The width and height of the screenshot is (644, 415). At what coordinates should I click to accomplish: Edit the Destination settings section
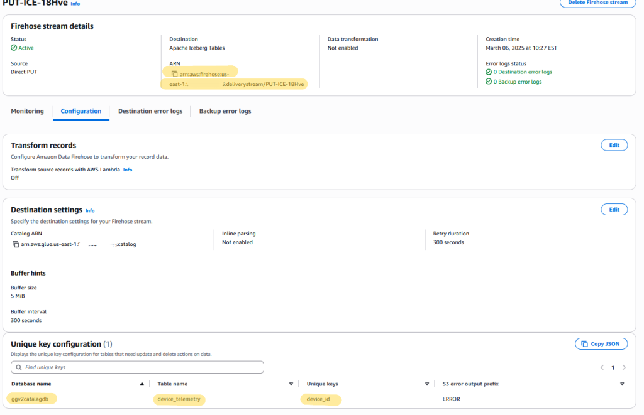(x=614, y=209)
